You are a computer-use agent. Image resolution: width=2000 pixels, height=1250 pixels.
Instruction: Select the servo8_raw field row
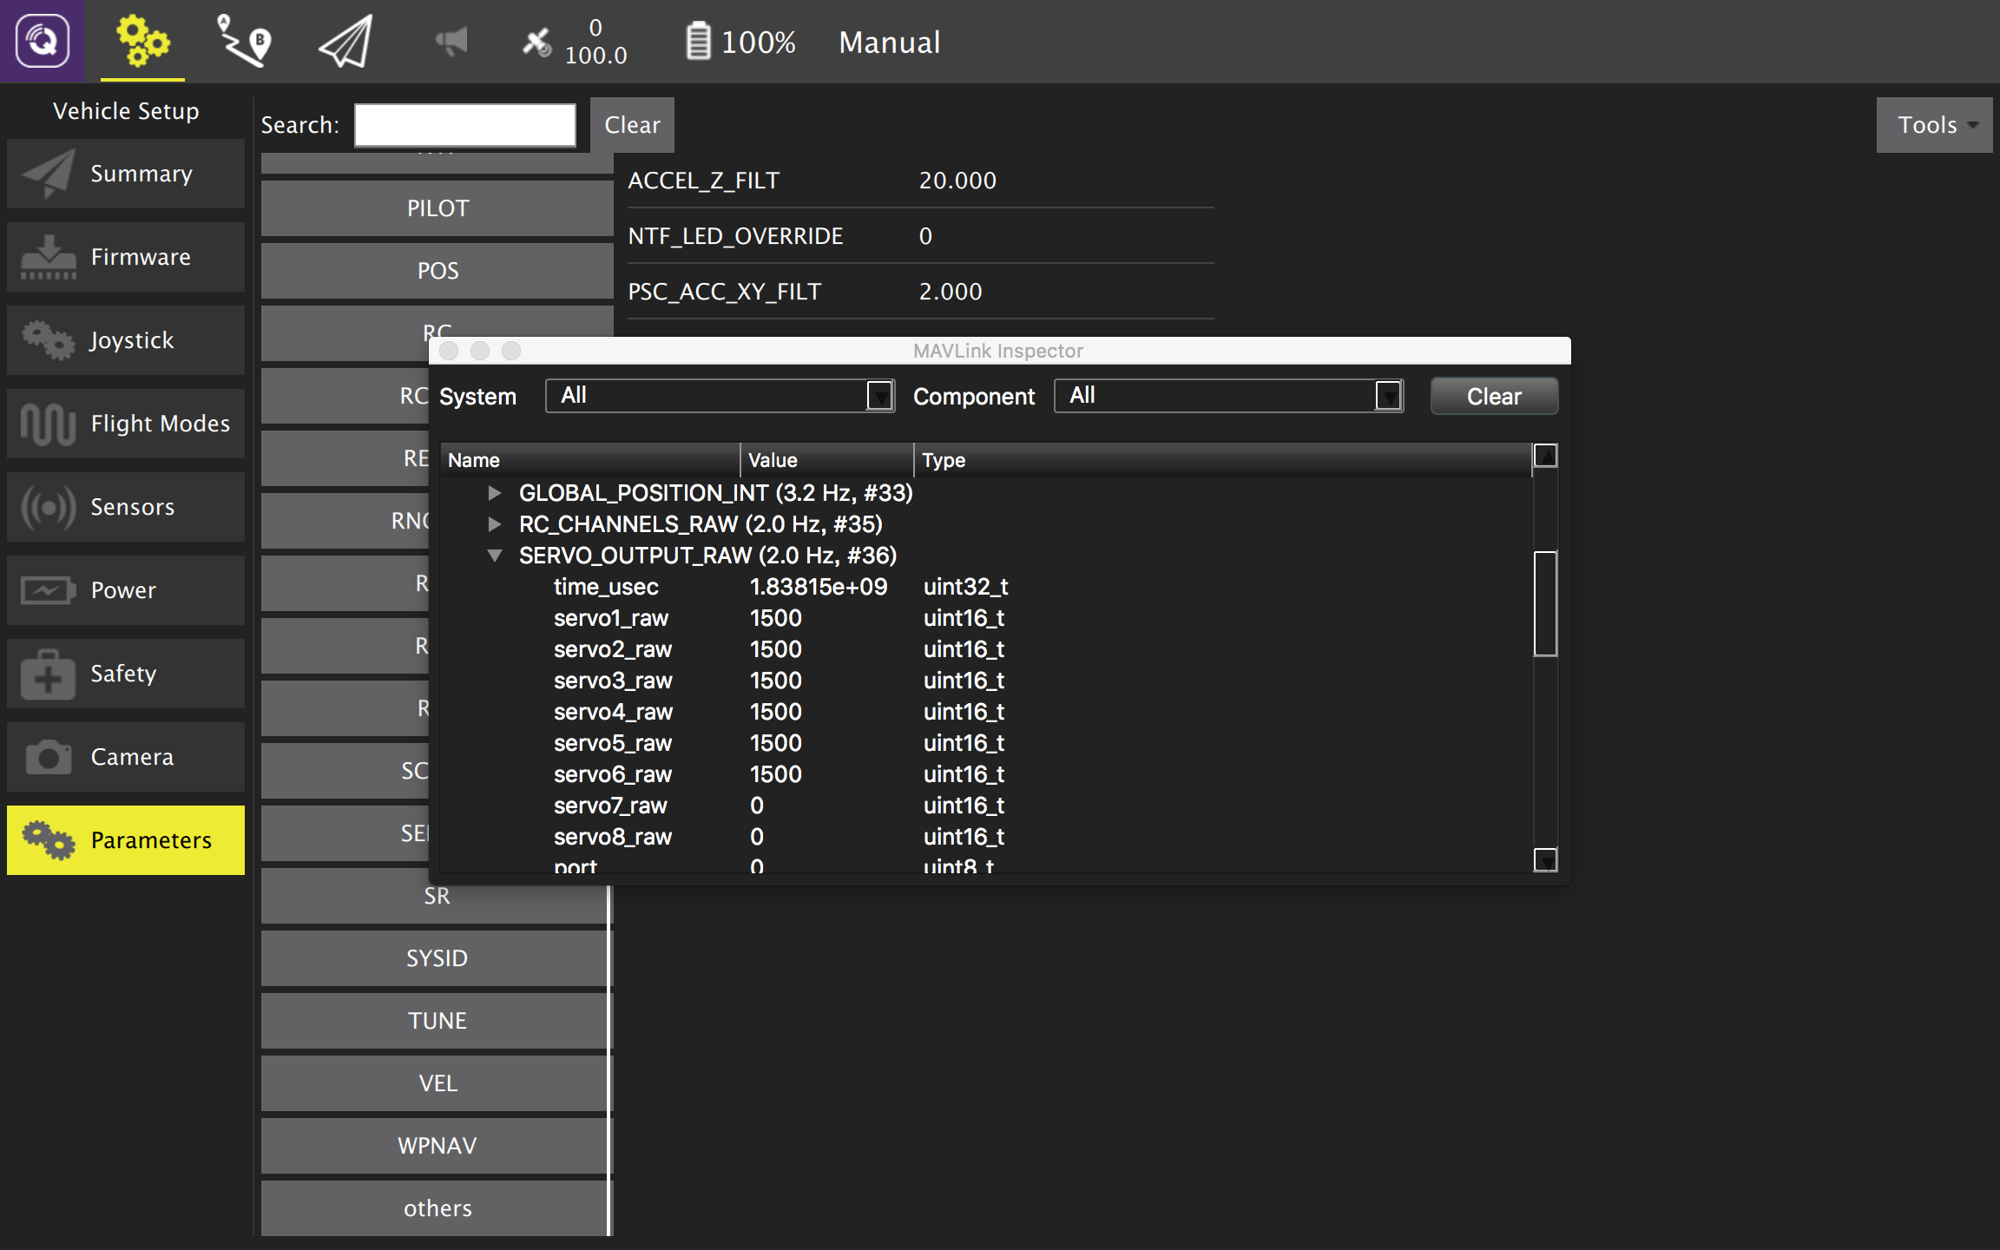tap(986, 837)
